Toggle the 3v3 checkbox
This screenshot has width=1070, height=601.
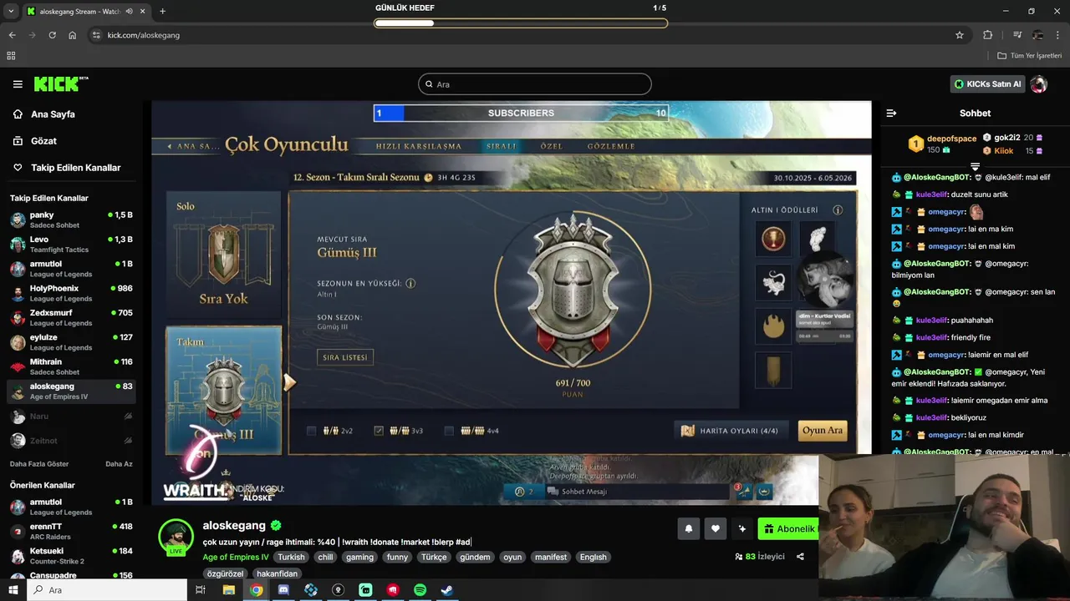tap(379, 431)
